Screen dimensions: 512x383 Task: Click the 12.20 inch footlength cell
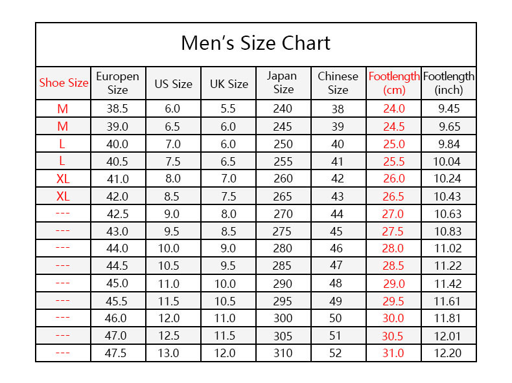[x=447, y=353]
